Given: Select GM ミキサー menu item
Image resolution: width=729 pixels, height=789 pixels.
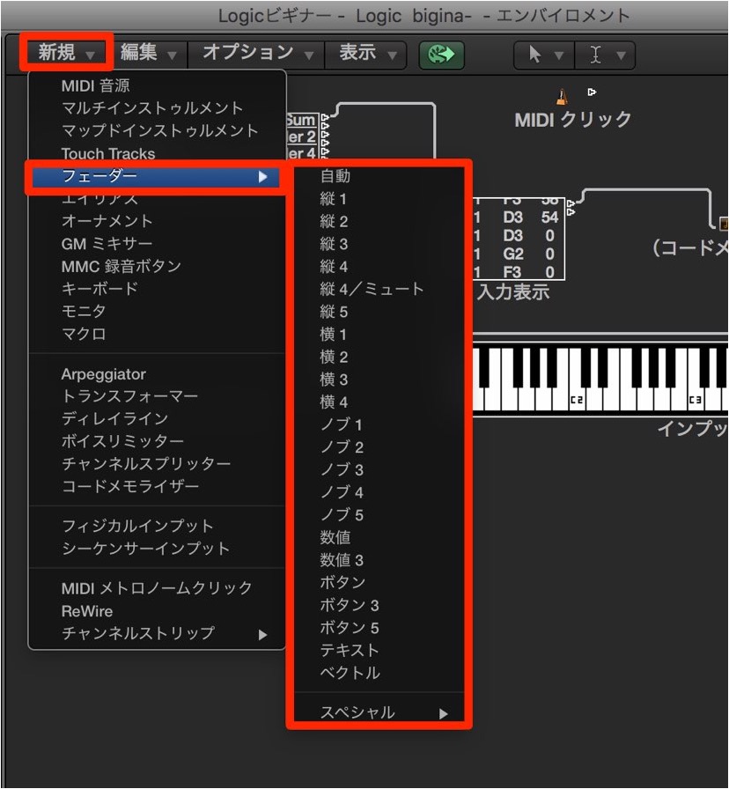Looking at the screenshot, I should [x=157, y=244].
